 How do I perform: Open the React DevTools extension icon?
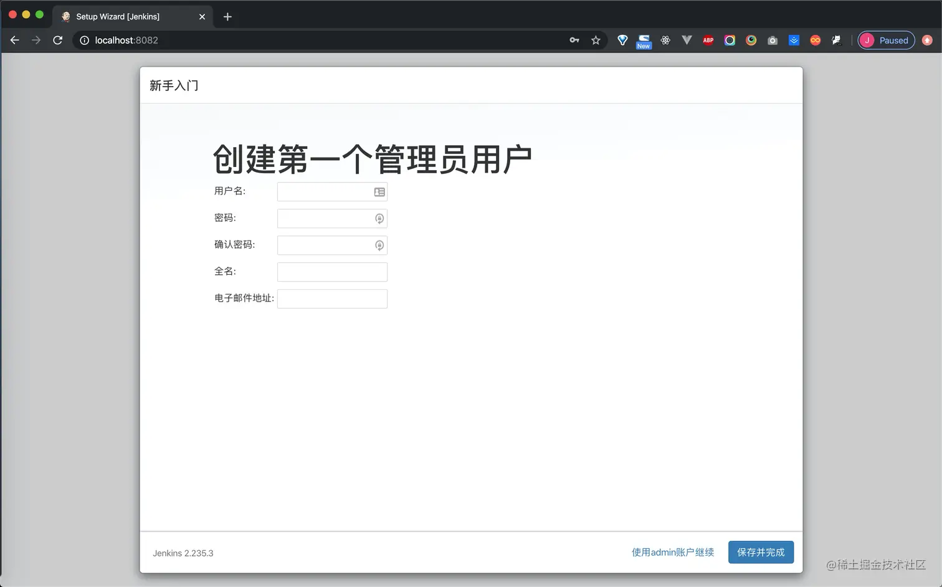[665, 40]
